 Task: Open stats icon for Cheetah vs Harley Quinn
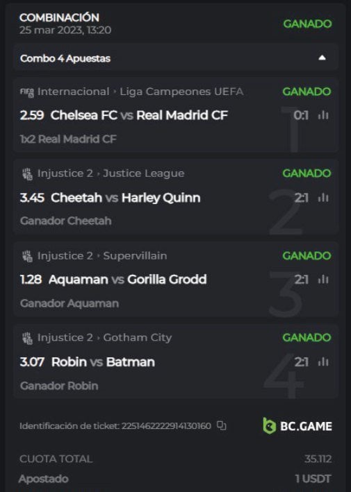pos(323,198)
